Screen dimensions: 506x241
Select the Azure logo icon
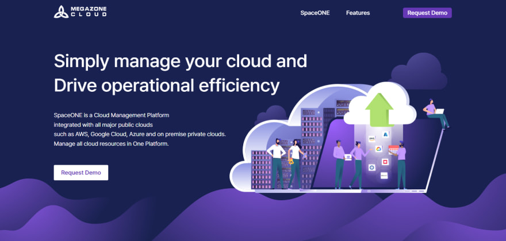click(386, 134)
